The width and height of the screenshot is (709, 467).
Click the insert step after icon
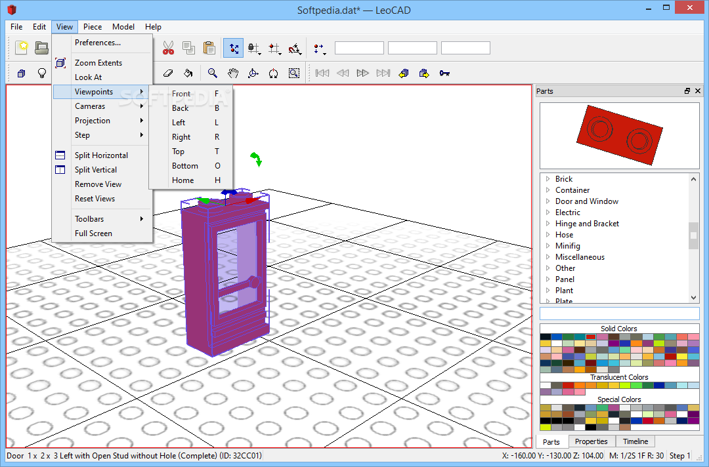click(424, 73)
